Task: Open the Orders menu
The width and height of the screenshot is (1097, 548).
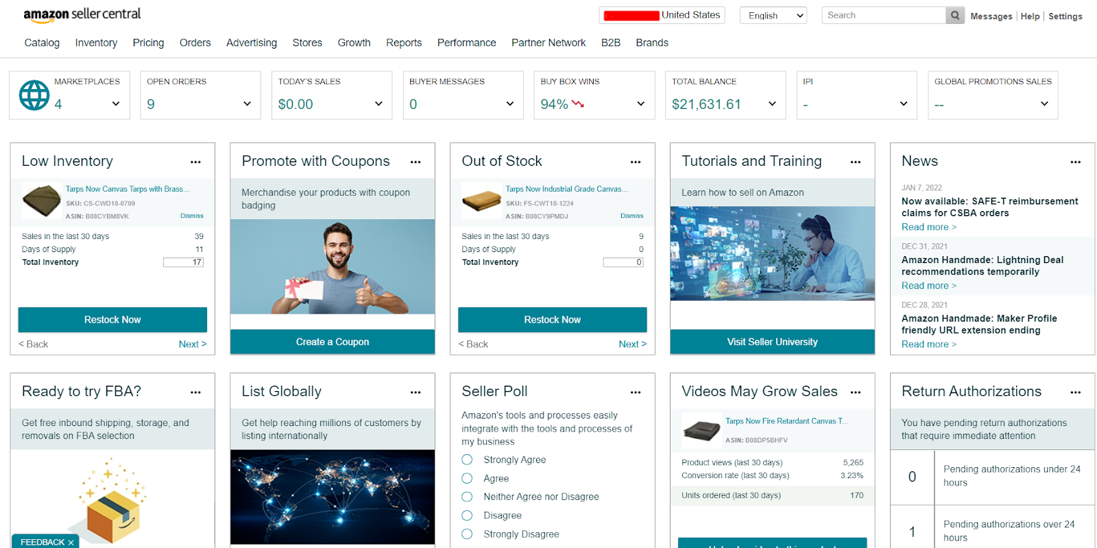Action: click(x=195, y=42)
